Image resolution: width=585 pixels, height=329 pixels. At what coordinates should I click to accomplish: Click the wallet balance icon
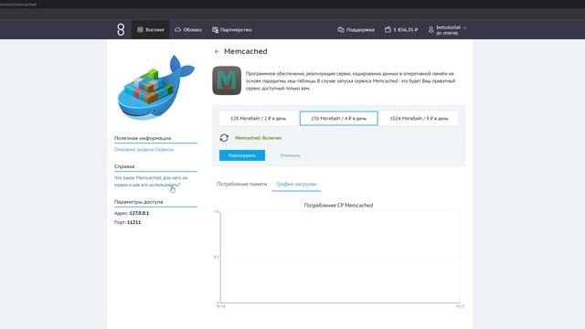point(388,29)
